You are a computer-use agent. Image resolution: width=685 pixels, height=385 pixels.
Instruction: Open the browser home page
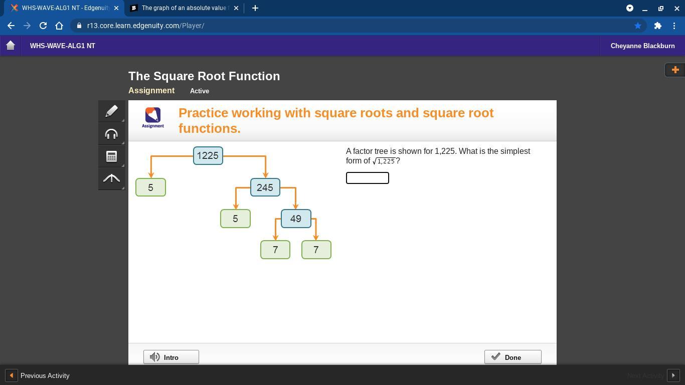point(59,26)
